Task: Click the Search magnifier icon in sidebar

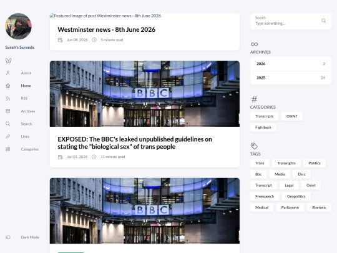Action: (8, 124)
